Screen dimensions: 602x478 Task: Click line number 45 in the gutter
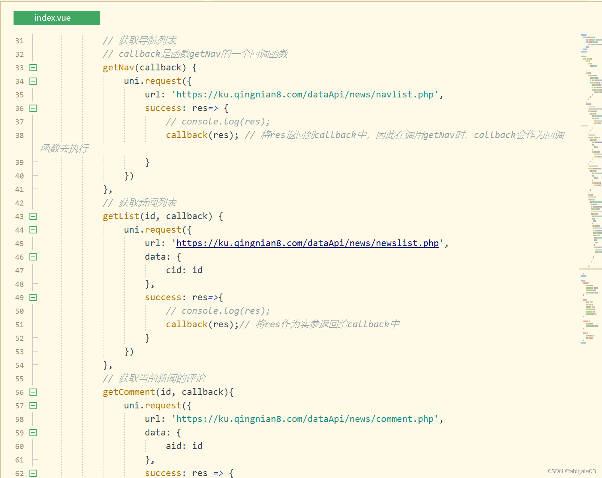tap(19, 243)
